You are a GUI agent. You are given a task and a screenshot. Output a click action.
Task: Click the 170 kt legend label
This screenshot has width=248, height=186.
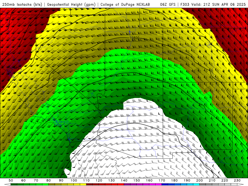click(x=162, y=180)
